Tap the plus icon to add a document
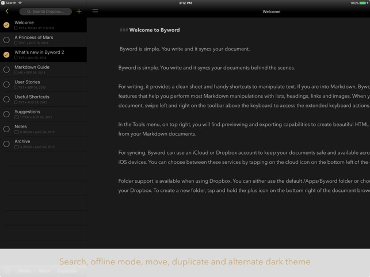 79,11
